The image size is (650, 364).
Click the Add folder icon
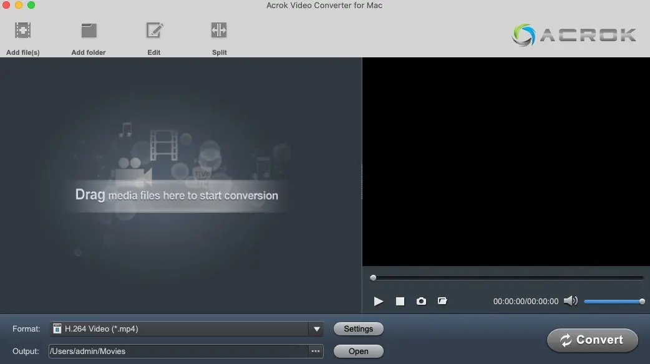[x=89, y=31]
